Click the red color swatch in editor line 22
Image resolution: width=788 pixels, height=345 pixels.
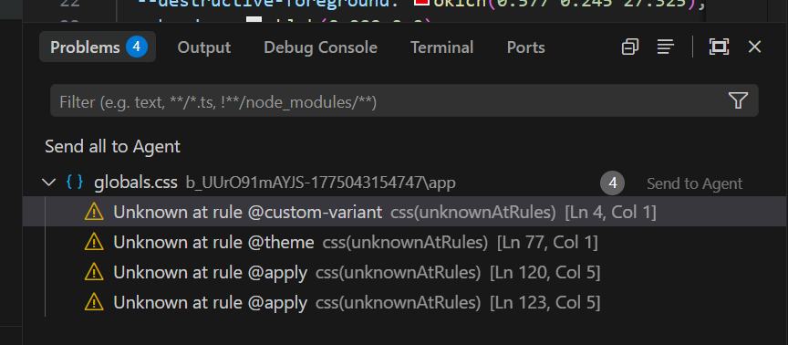click(x=422, y=3)
